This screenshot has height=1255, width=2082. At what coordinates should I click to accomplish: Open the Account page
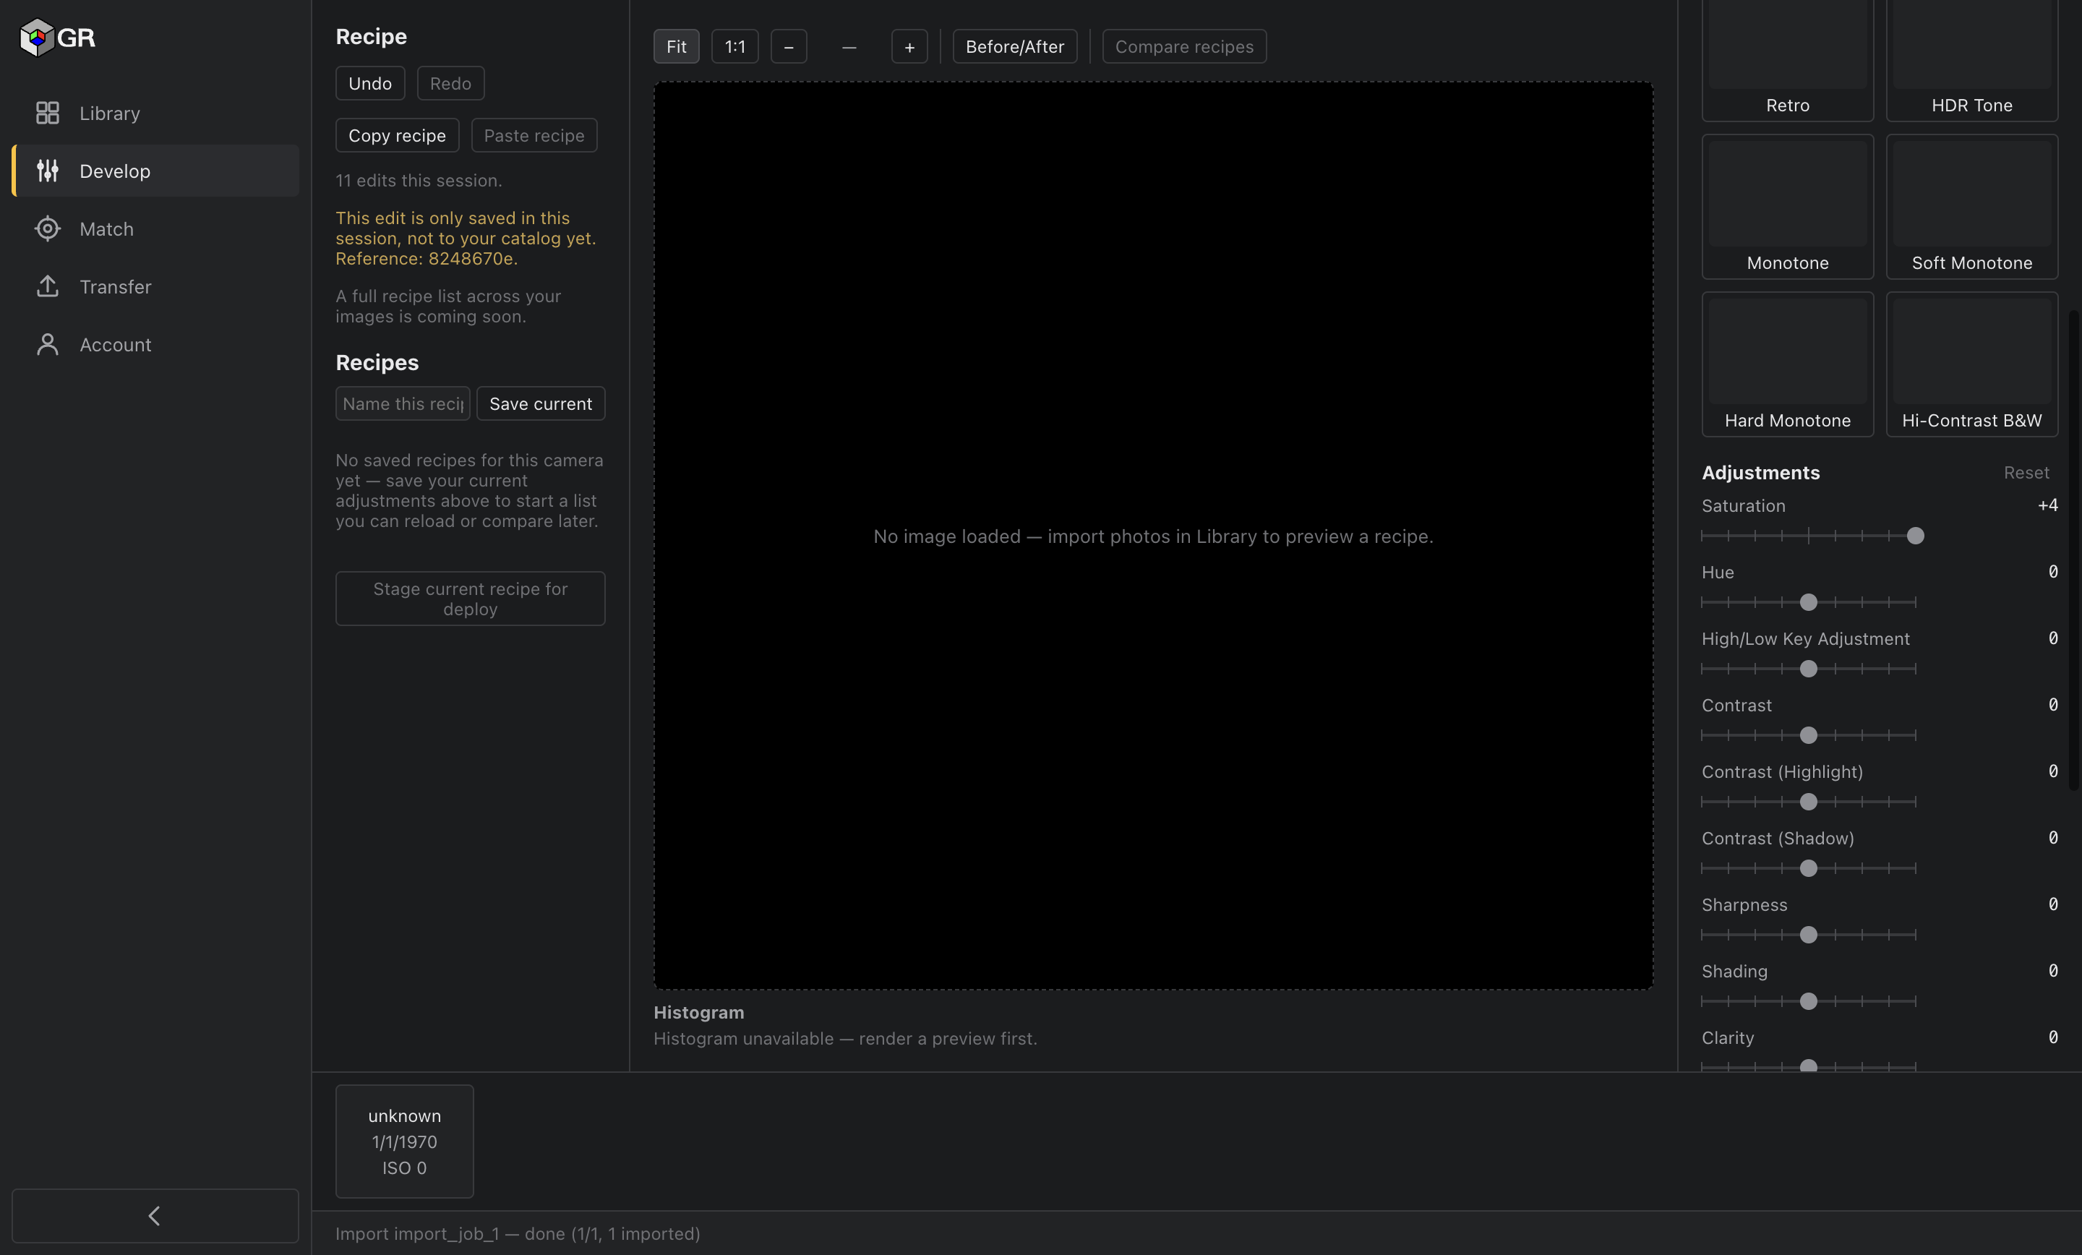pos(155,345)
